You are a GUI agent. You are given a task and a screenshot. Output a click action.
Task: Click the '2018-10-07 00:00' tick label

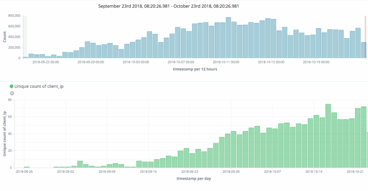pos(181,62)
